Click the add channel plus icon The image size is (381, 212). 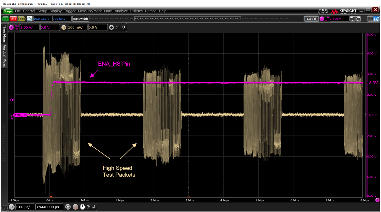tap(111, 27)
